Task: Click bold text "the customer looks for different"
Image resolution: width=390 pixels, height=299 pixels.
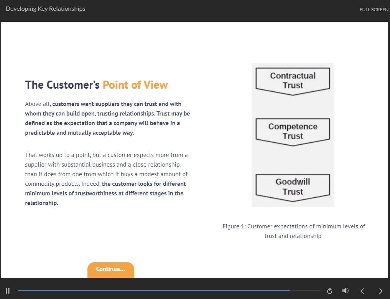Action: point(144,184)
